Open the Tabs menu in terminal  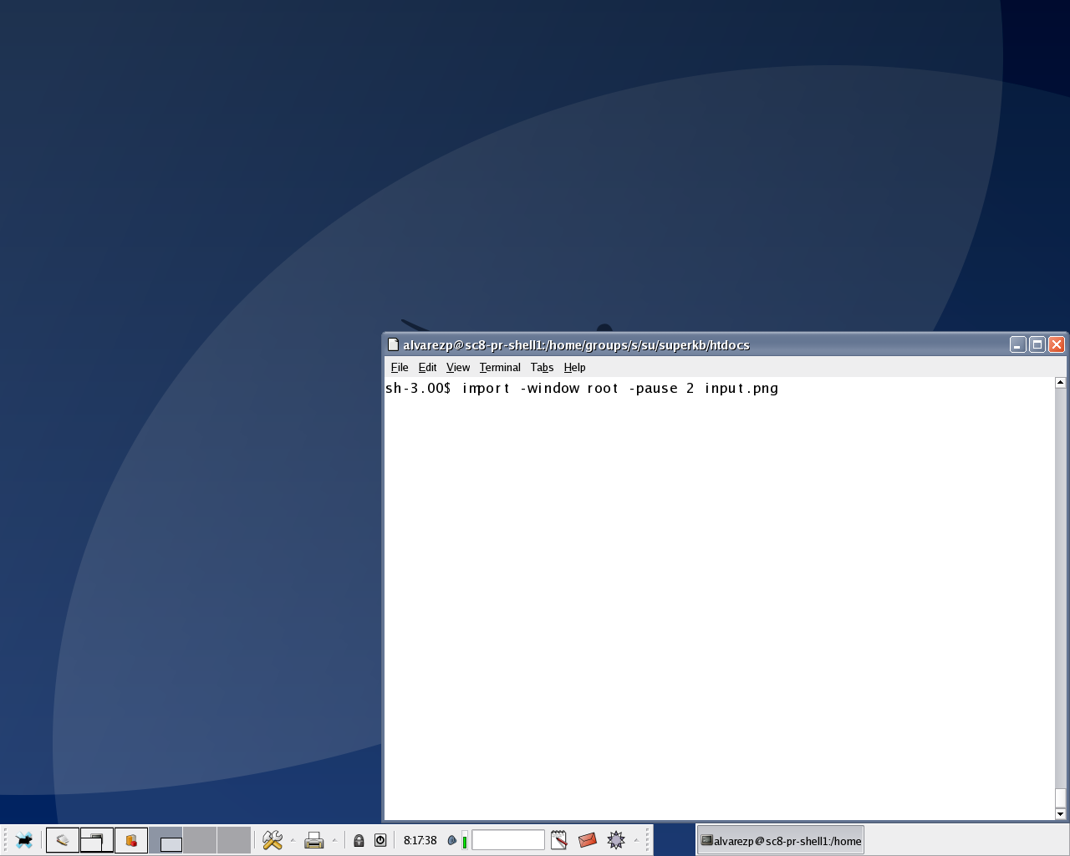[542, 367]
